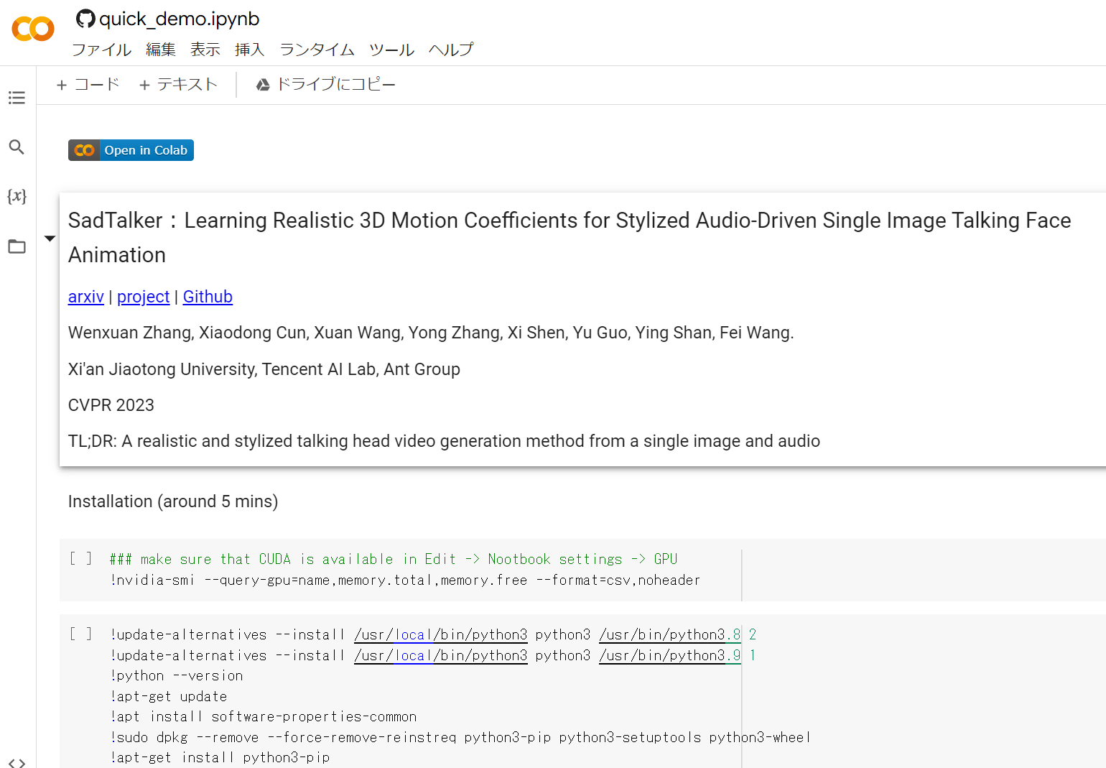Open the 表示 menu

pyautogui.click(x=205, y=50)
